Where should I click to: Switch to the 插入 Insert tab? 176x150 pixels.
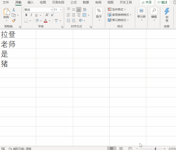click(x=31, y=2)
